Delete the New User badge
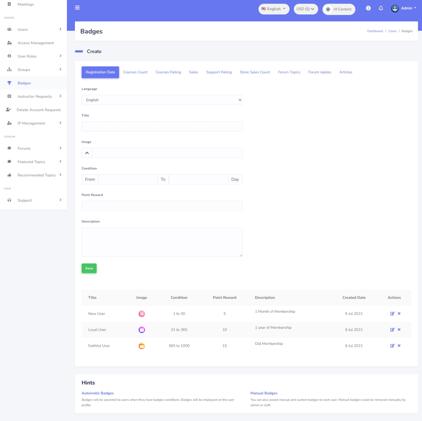Image resolution: width=422 pixels, height=421 pixels. (x=399, y=313)
